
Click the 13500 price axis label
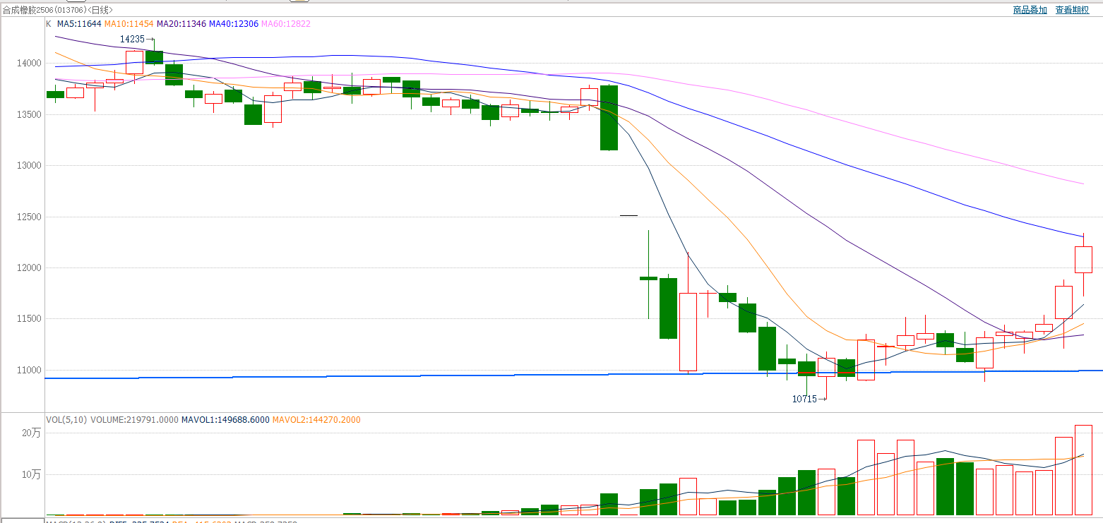(30, 114)
